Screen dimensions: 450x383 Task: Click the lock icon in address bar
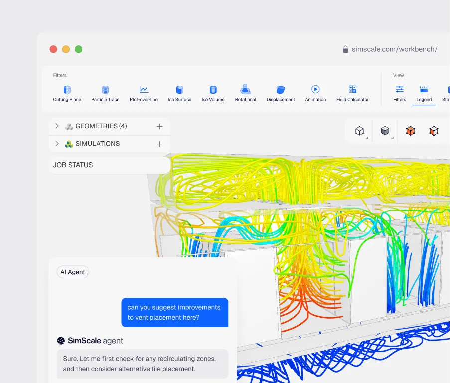345,49
